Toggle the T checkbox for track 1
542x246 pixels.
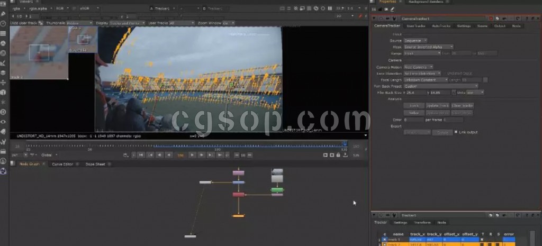[x=482, y=240]
